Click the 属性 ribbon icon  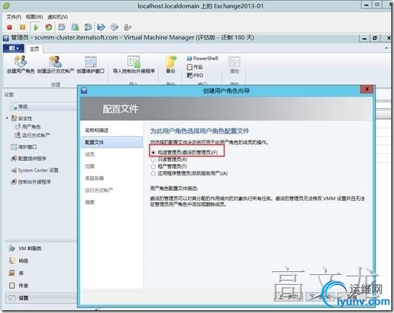click(234, 65)
